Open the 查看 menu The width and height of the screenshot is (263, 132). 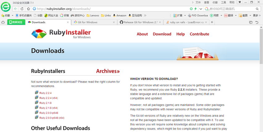tap(207, 2)
